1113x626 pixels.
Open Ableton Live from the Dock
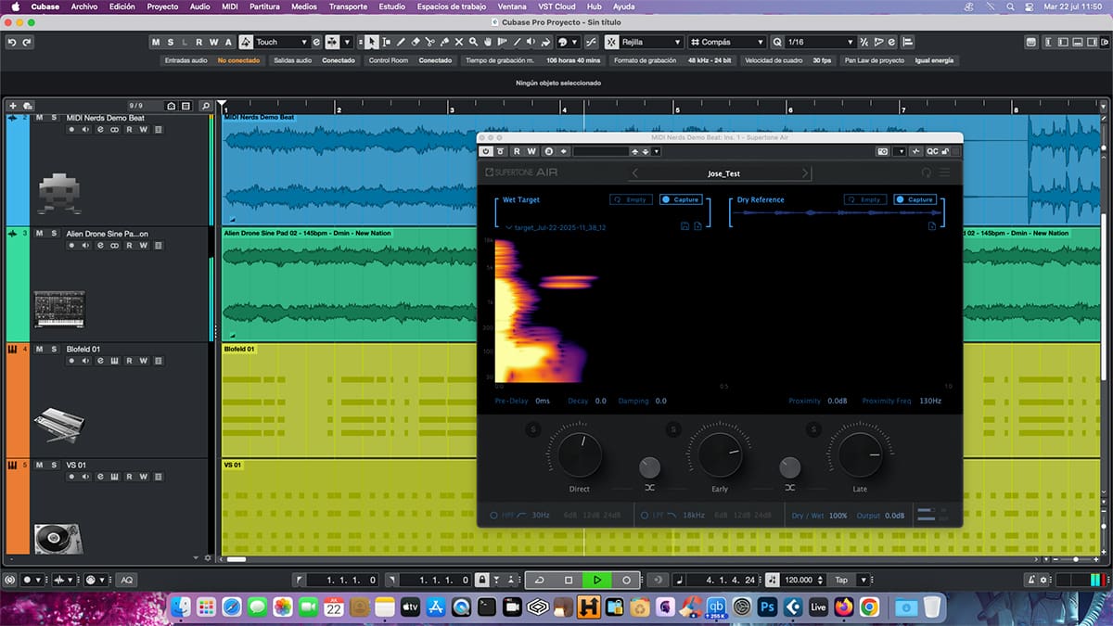pyautogui.click(x=818, y=607)
